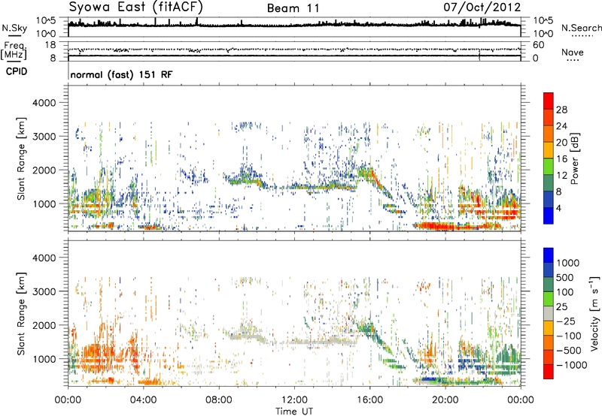Click the '4000' tick of the power panel
The image size is (602, 416).
[44, 103]
